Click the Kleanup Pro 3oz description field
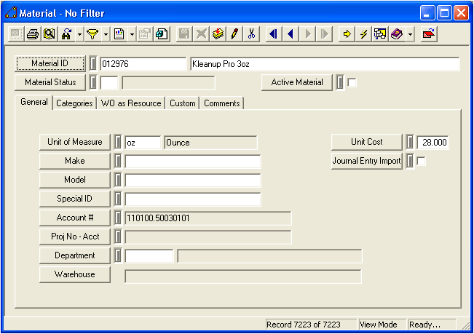 coord(325,64)
